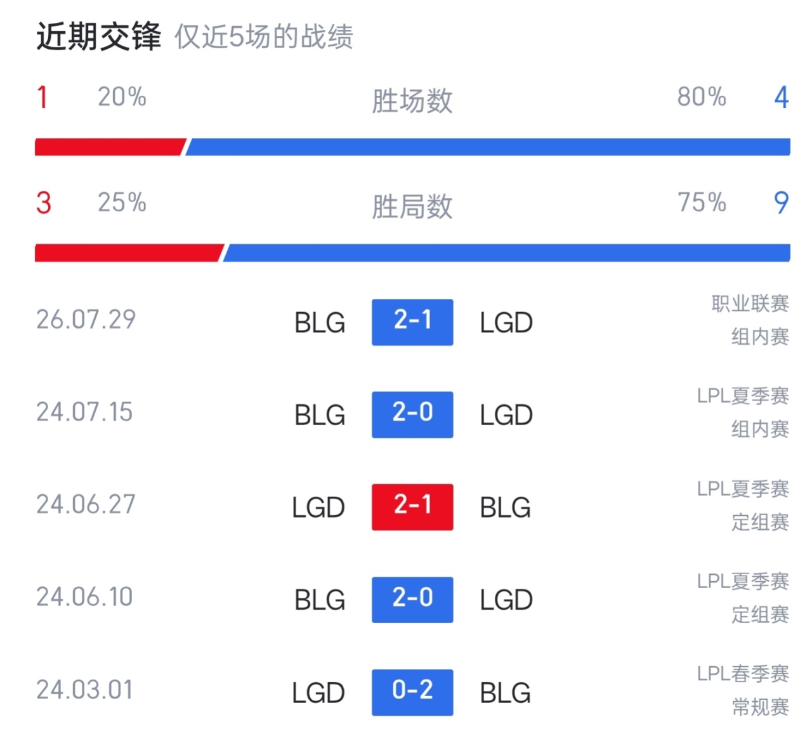Open BLG team in the 26.07.29 match
This screenshot has height=755, width=812.
point(320,323)
